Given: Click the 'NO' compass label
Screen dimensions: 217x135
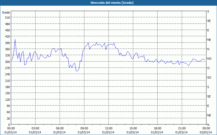Looking at the screenshot, I should coord(209,59).
